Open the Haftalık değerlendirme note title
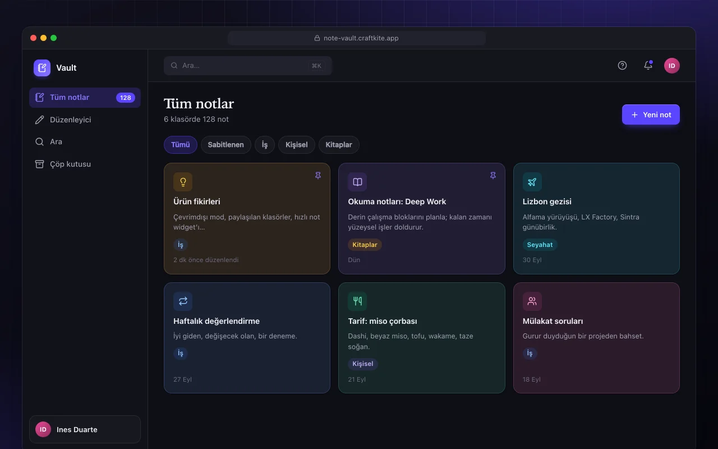Screen dimensions: 718x449 point(217,321)
